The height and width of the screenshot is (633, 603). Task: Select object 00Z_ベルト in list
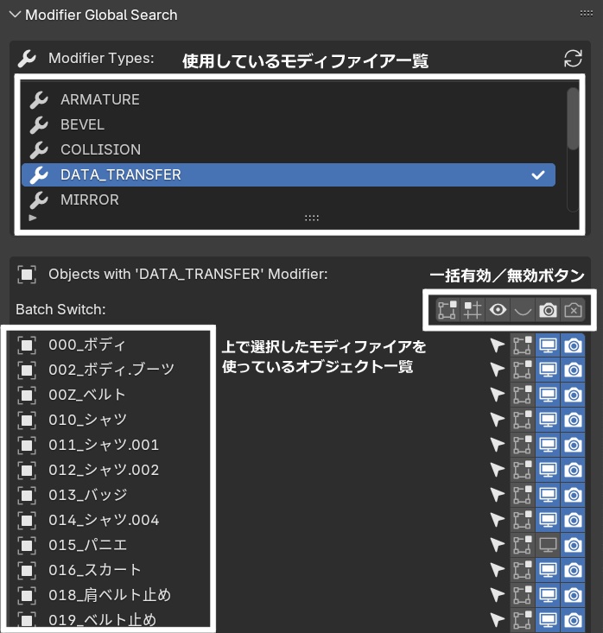click(x=87, y=396)
